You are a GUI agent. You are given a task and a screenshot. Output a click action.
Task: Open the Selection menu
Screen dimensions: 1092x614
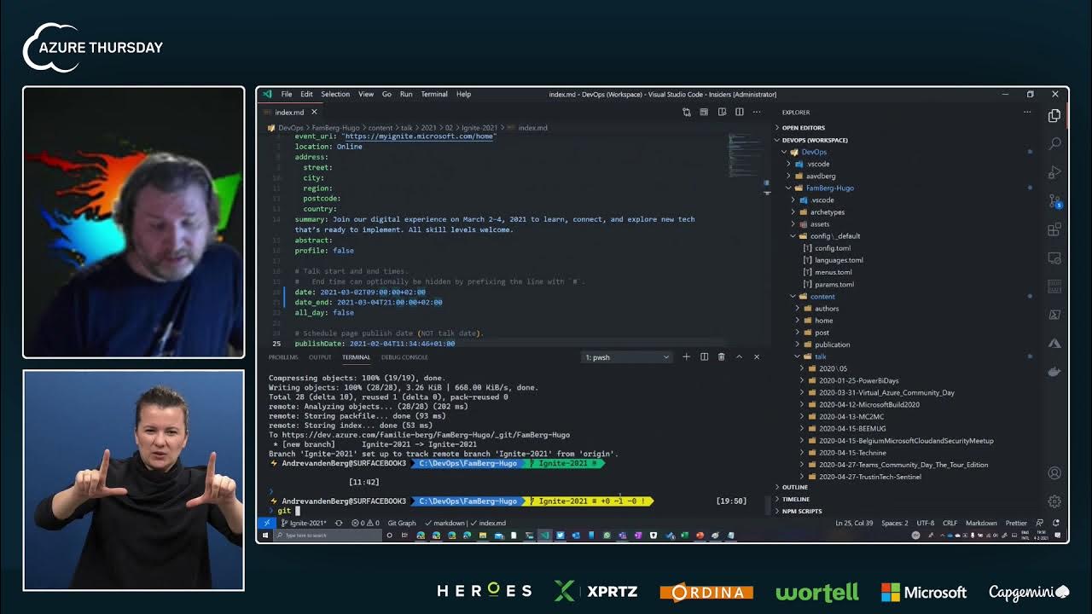click(335, 94)
